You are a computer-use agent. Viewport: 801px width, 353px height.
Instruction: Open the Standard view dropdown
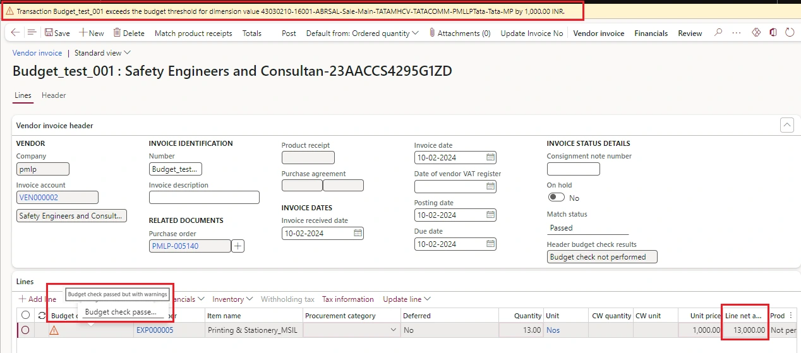[102, 53]
